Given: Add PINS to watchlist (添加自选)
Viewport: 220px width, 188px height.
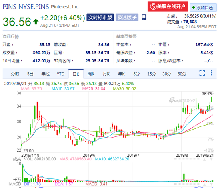Looking at the screenshot, I should click(203, 8).
